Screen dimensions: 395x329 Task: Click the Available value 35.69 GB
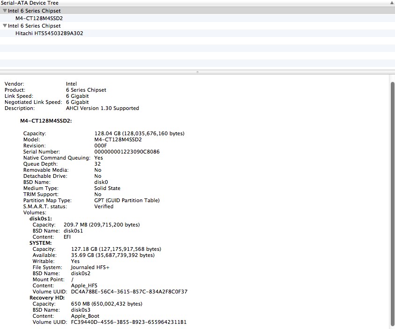113,255
